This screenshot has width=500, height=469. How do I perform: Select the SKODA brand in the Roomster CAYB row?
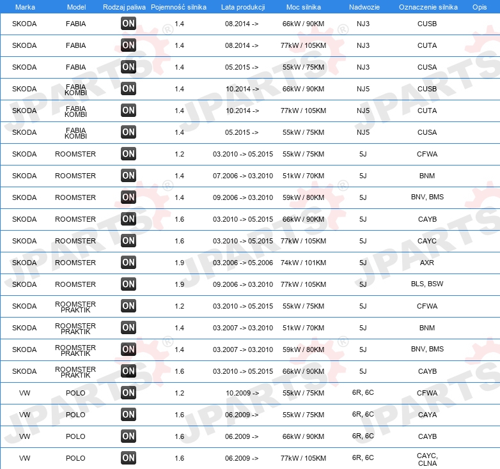24,219
